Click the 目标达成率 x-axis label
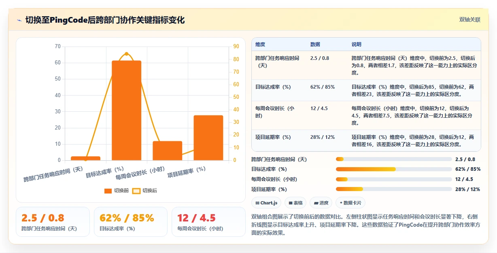 tap(105, 172)
